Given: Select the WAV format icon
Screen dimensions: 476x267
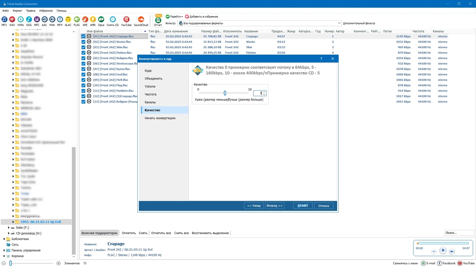Looking at the screenshot, I should coord(12,19).
